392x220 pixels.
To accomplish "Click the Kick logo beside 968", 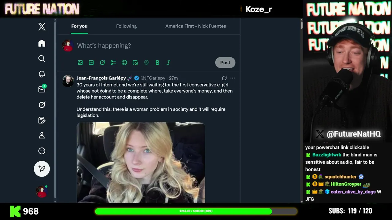I will pos(15,211).
